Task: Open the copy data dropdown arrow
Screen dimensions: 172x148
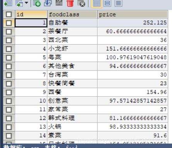Action: (x=26, y=3)
